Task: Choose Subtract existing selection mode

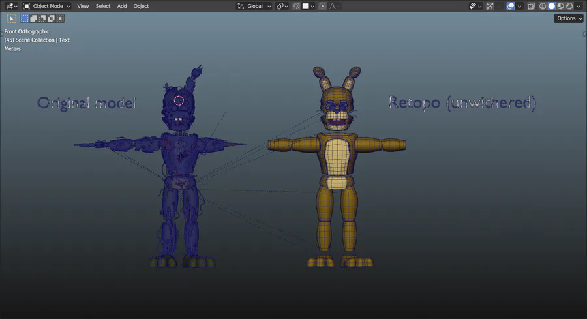Action: coord(42,18)
